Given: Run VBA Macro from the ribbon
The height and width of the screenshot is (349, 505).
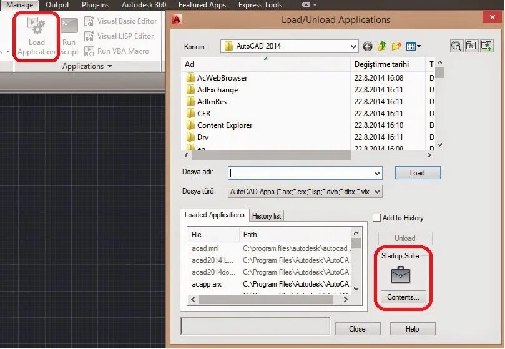Looking at the screenshot, I should tap(117, 51).
